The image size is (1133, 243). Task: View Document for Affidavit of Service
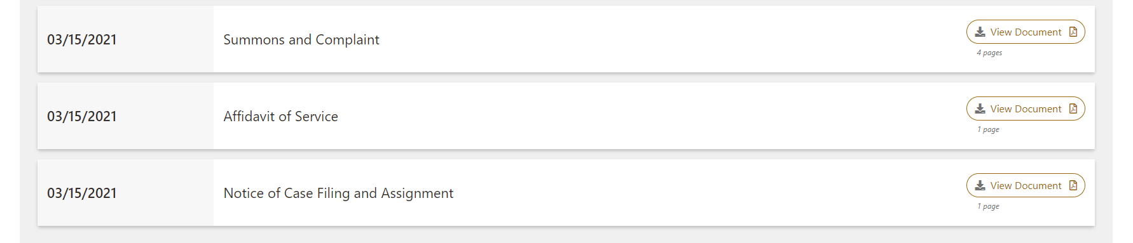[x=1026, y=108]
